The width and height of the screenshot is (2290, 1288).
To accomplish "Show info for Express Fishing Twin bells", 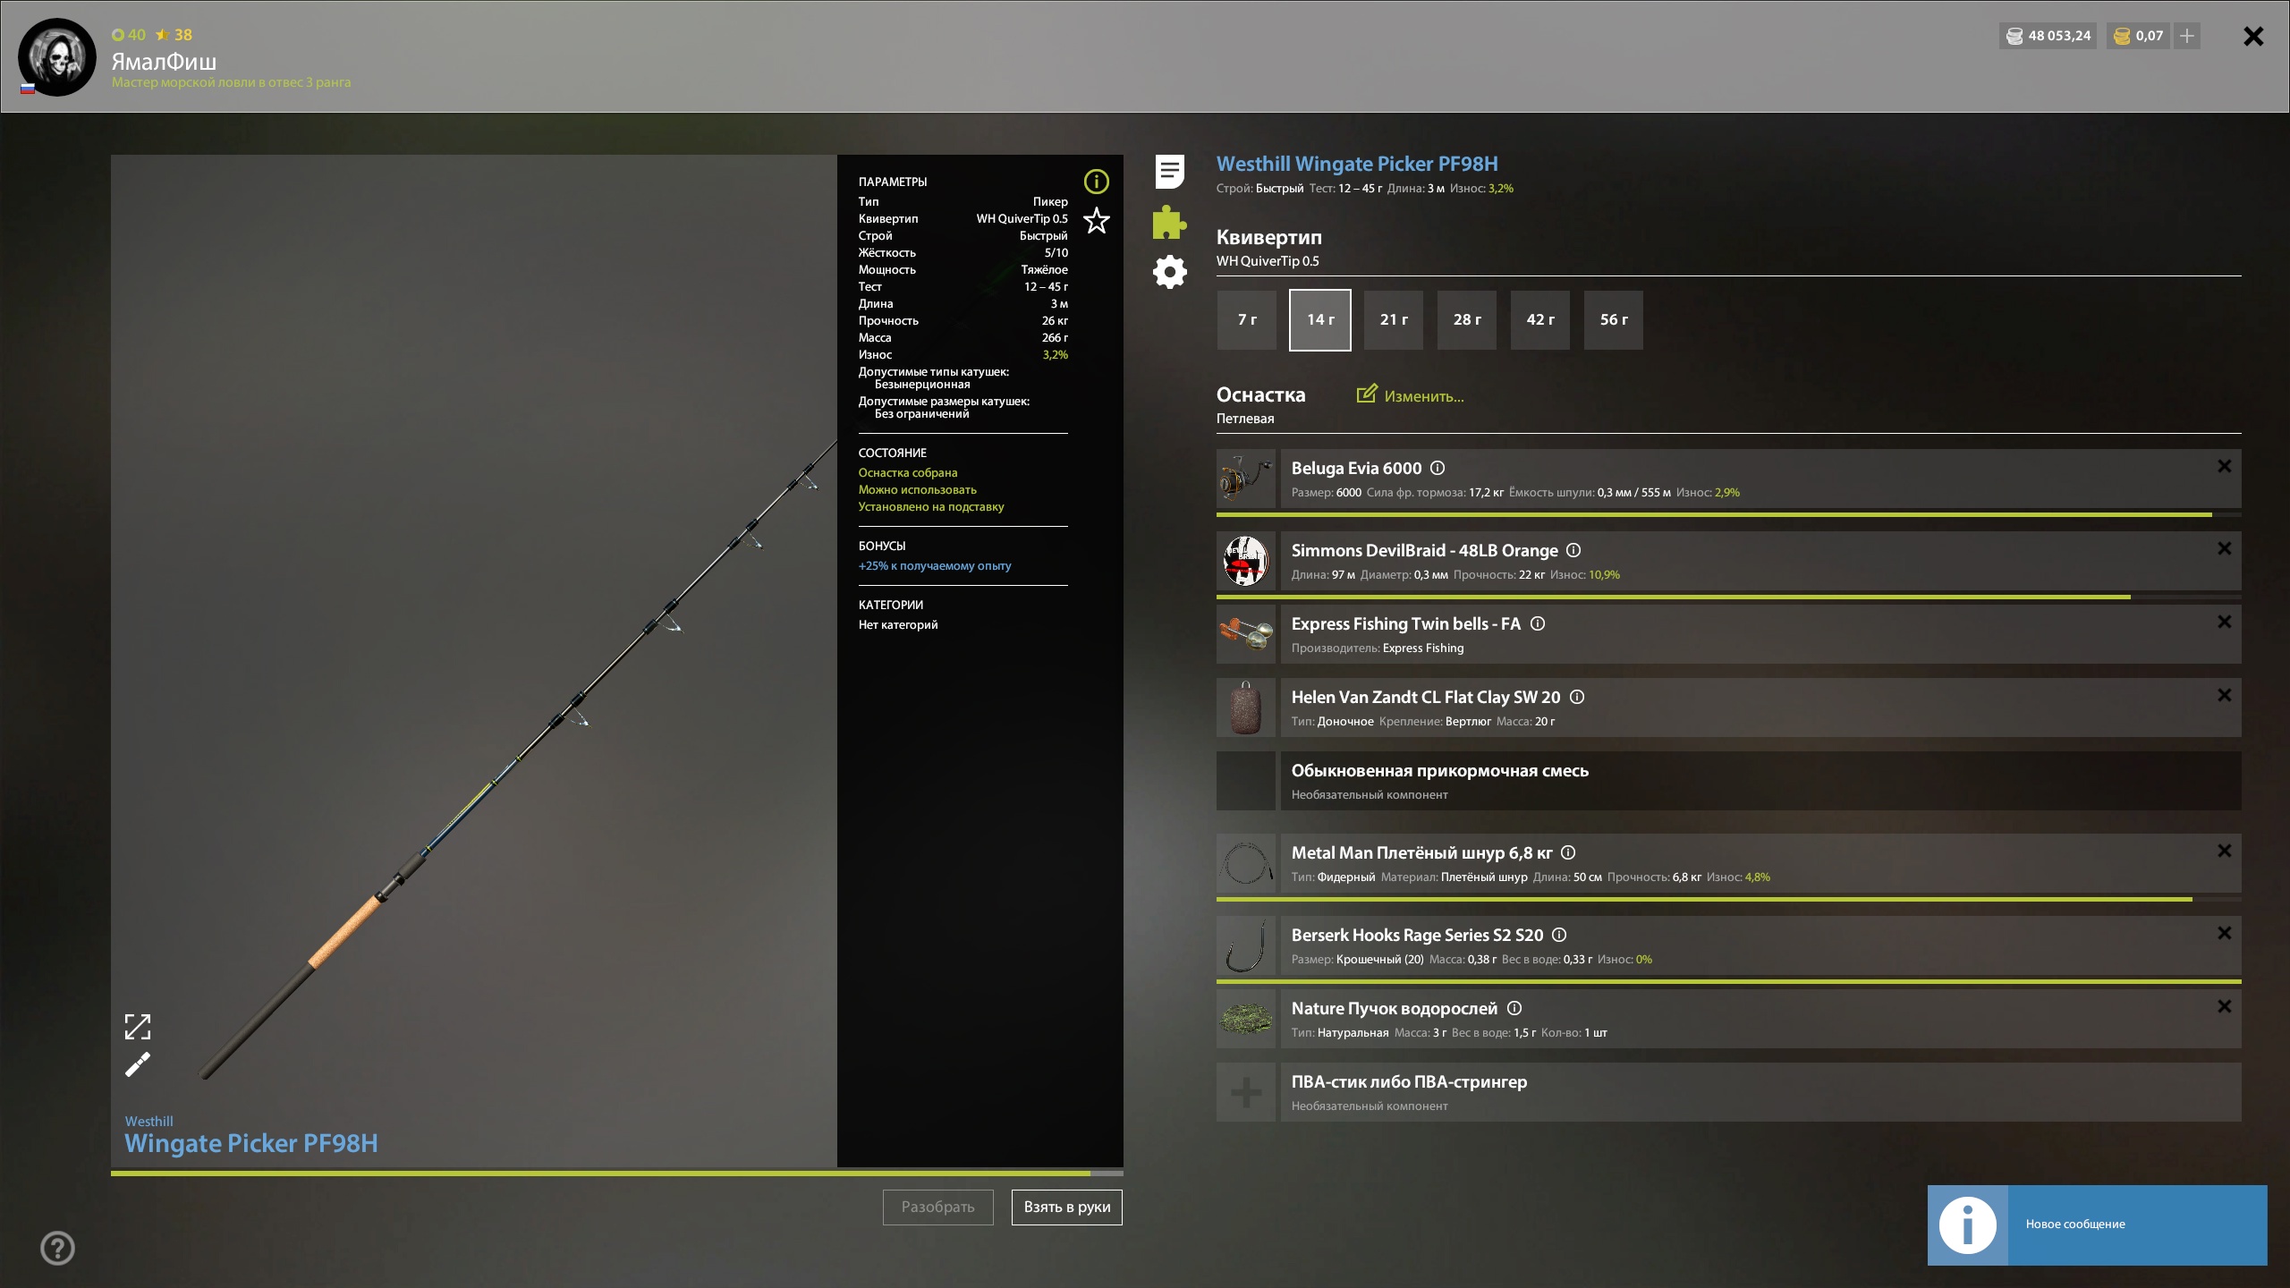I will coord(1538,623).
